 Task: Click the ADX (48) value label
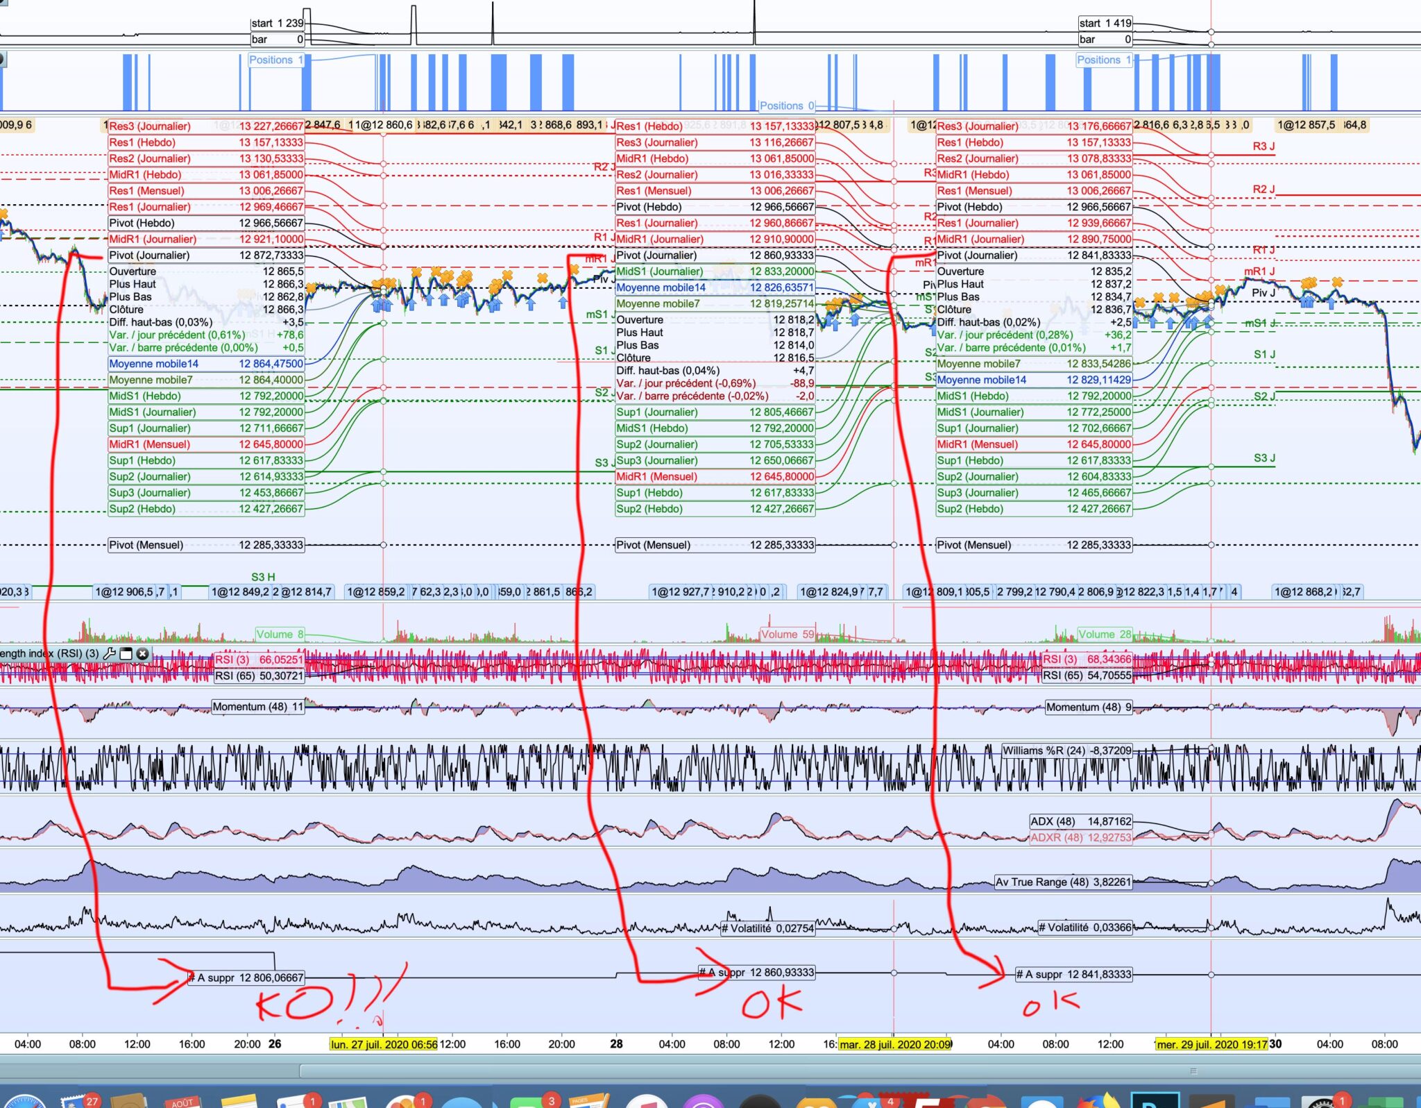[x=1080, y=821]
